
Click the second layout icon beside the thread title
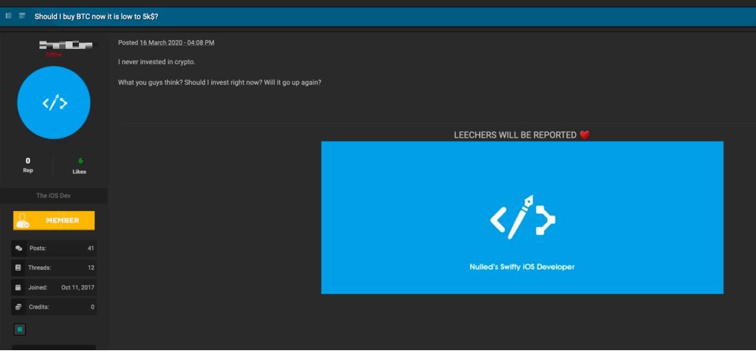[22, 16]
